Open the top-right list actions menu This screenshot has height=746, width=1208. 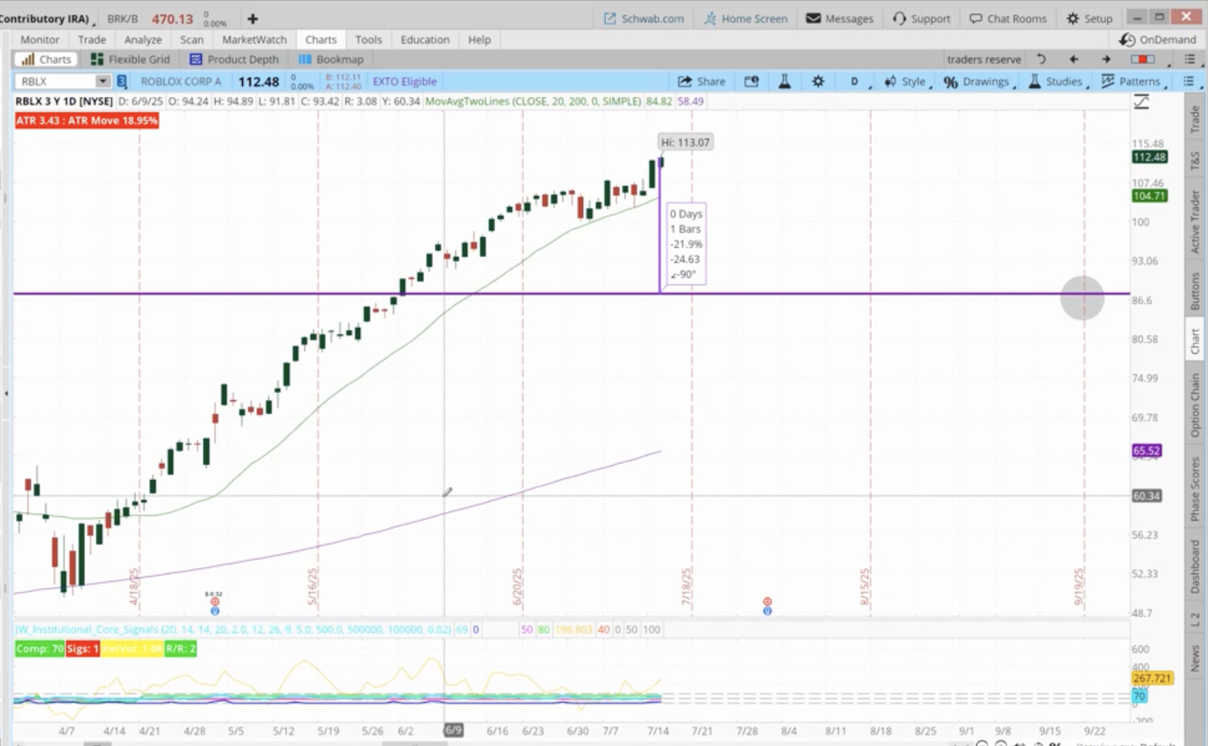point(1190,59)
